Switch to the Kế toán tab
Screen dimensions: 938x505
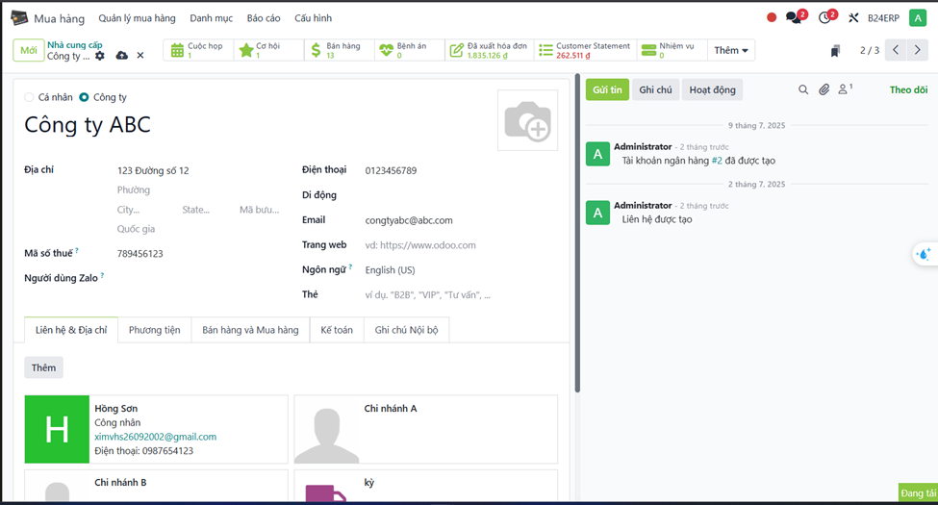point(336,330)
